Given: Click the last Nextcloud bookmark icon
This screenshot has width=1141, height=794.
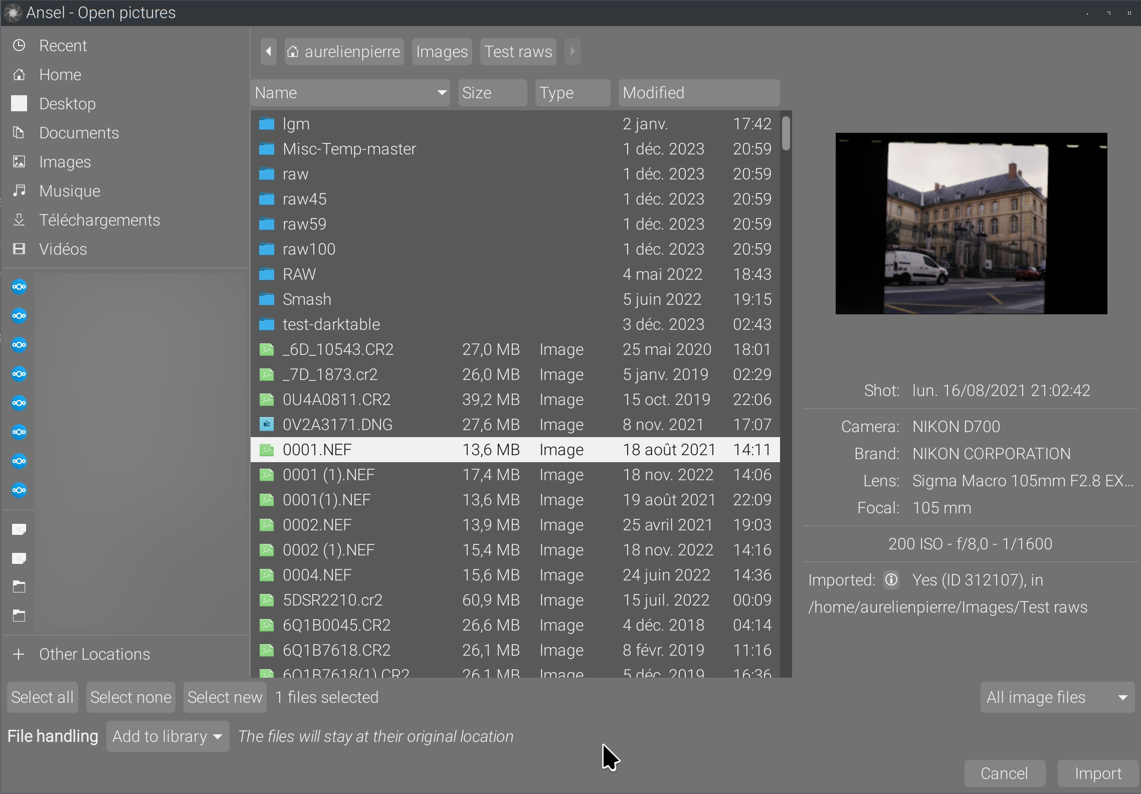Looking at the screenshot, I should coord(19,490).
